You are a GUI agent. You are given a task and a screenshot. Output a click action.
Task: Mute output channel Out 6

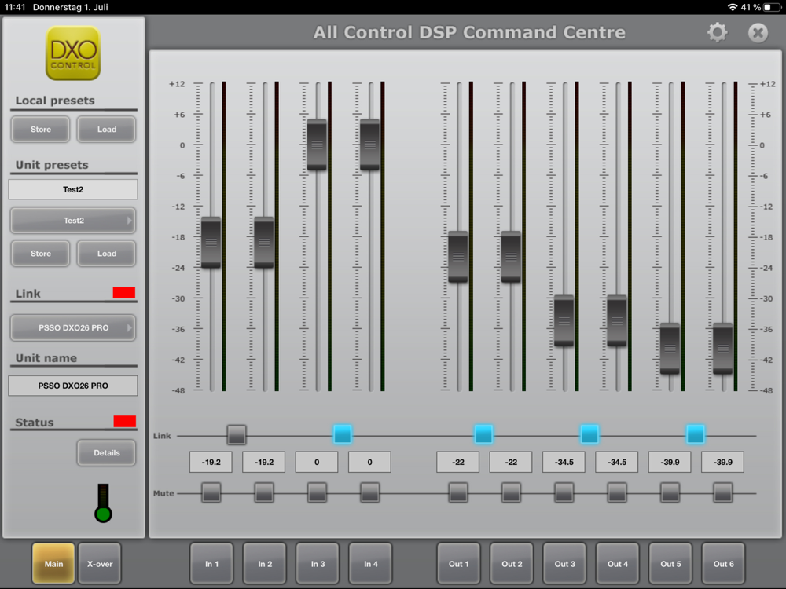click(x=723, y=493)
